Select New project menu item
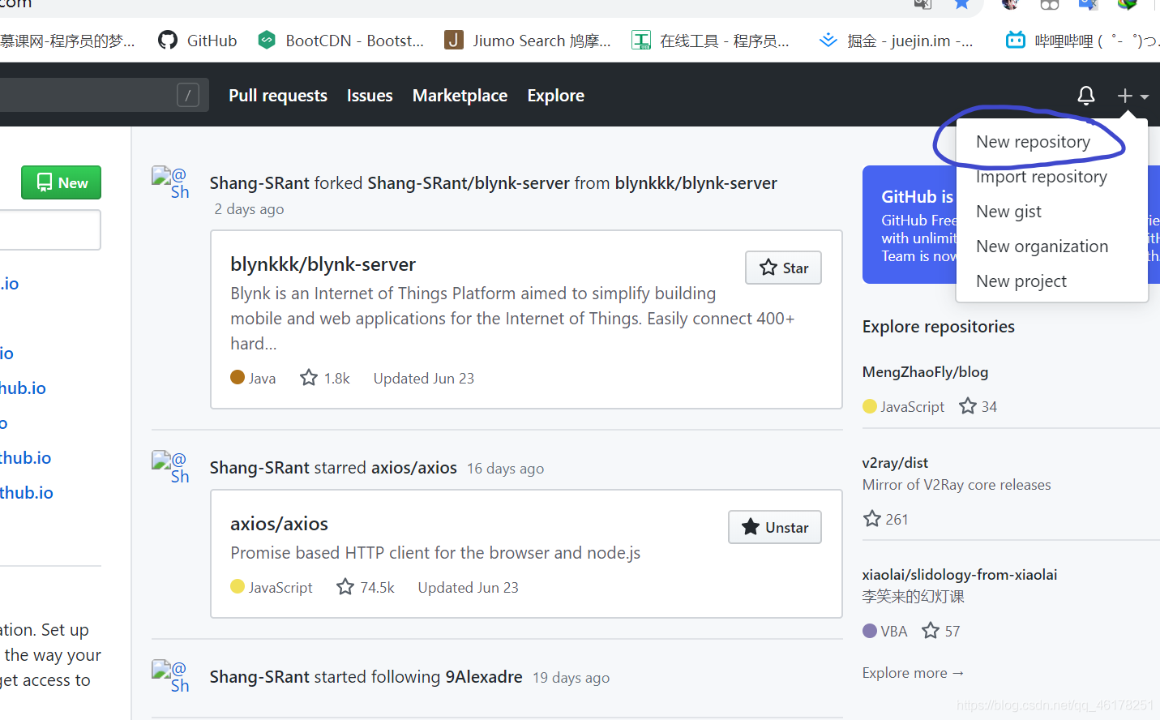 coord(1021,281)
